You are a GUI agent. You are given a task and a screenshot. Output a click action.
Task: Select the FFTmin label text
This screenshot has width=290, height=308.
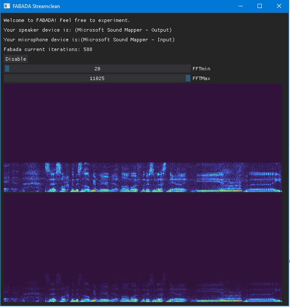click(x=201, y=69)
